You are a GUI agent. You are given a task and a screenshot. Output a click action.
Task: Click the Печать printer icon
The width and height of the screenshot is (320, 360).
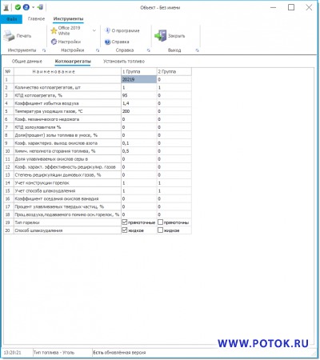[x=9, y=36]
